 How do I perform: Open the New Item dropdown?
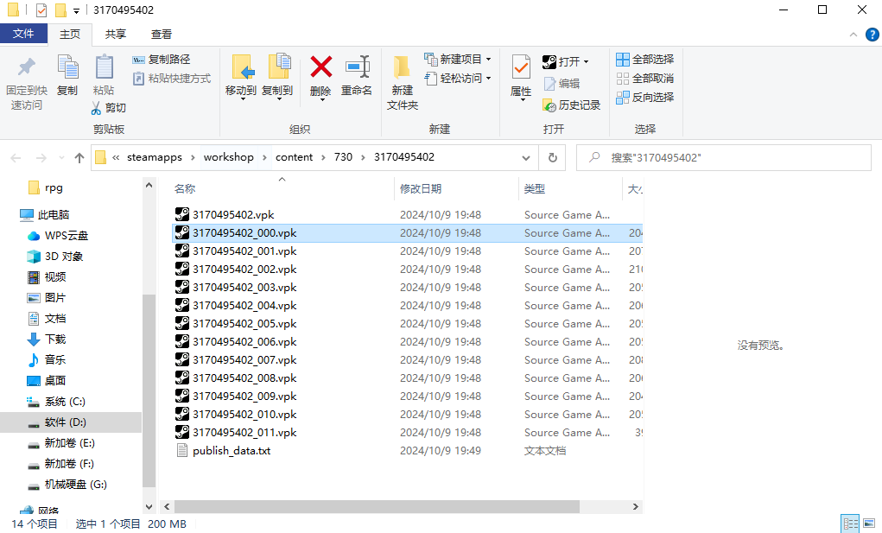[x=459, y=60]
